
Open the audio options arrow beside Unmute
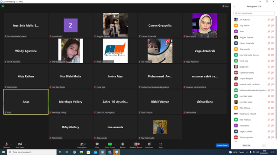point(11,144)
